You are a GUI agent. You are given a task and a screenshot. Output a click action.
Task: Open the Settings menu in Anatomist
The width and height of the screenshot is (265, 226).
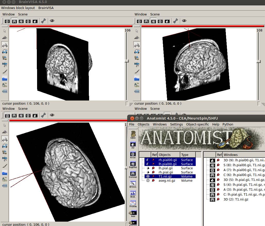[176, 124]
